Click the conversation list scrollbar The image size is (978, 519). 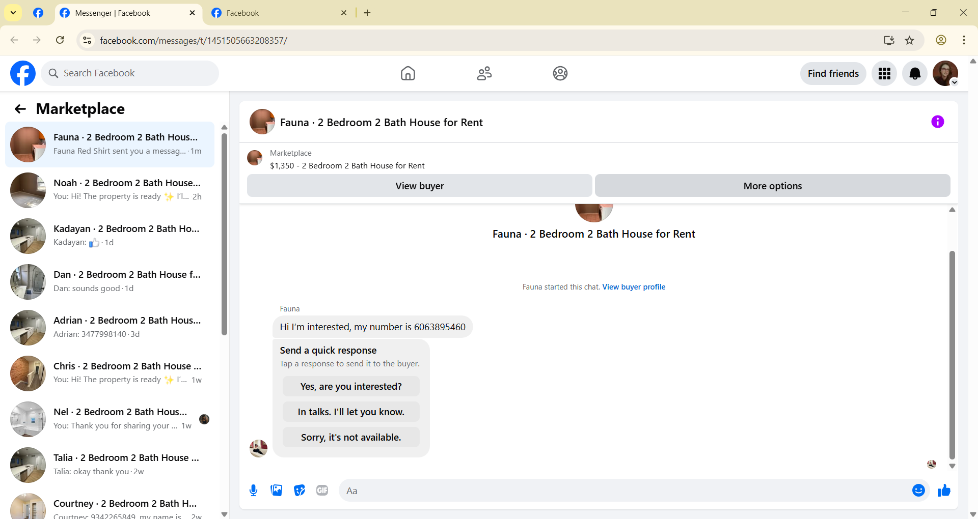(224, 234)
